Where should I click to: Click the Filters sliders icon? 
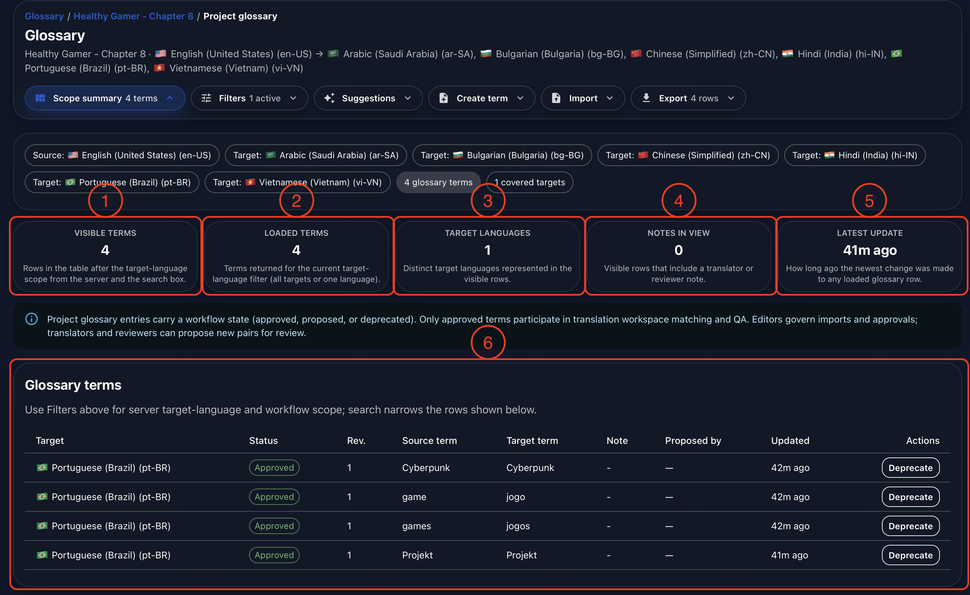coord(206,98)
